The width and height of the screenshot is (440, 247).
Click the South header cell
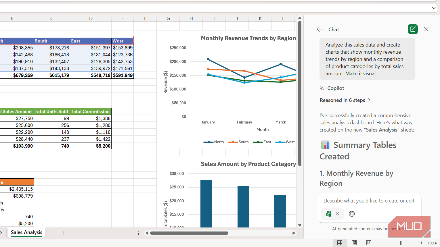pos(52,41)
